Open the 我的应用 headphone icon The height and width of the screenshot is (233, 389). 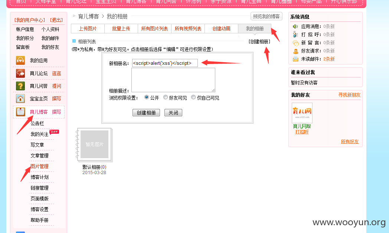point(20,60)
